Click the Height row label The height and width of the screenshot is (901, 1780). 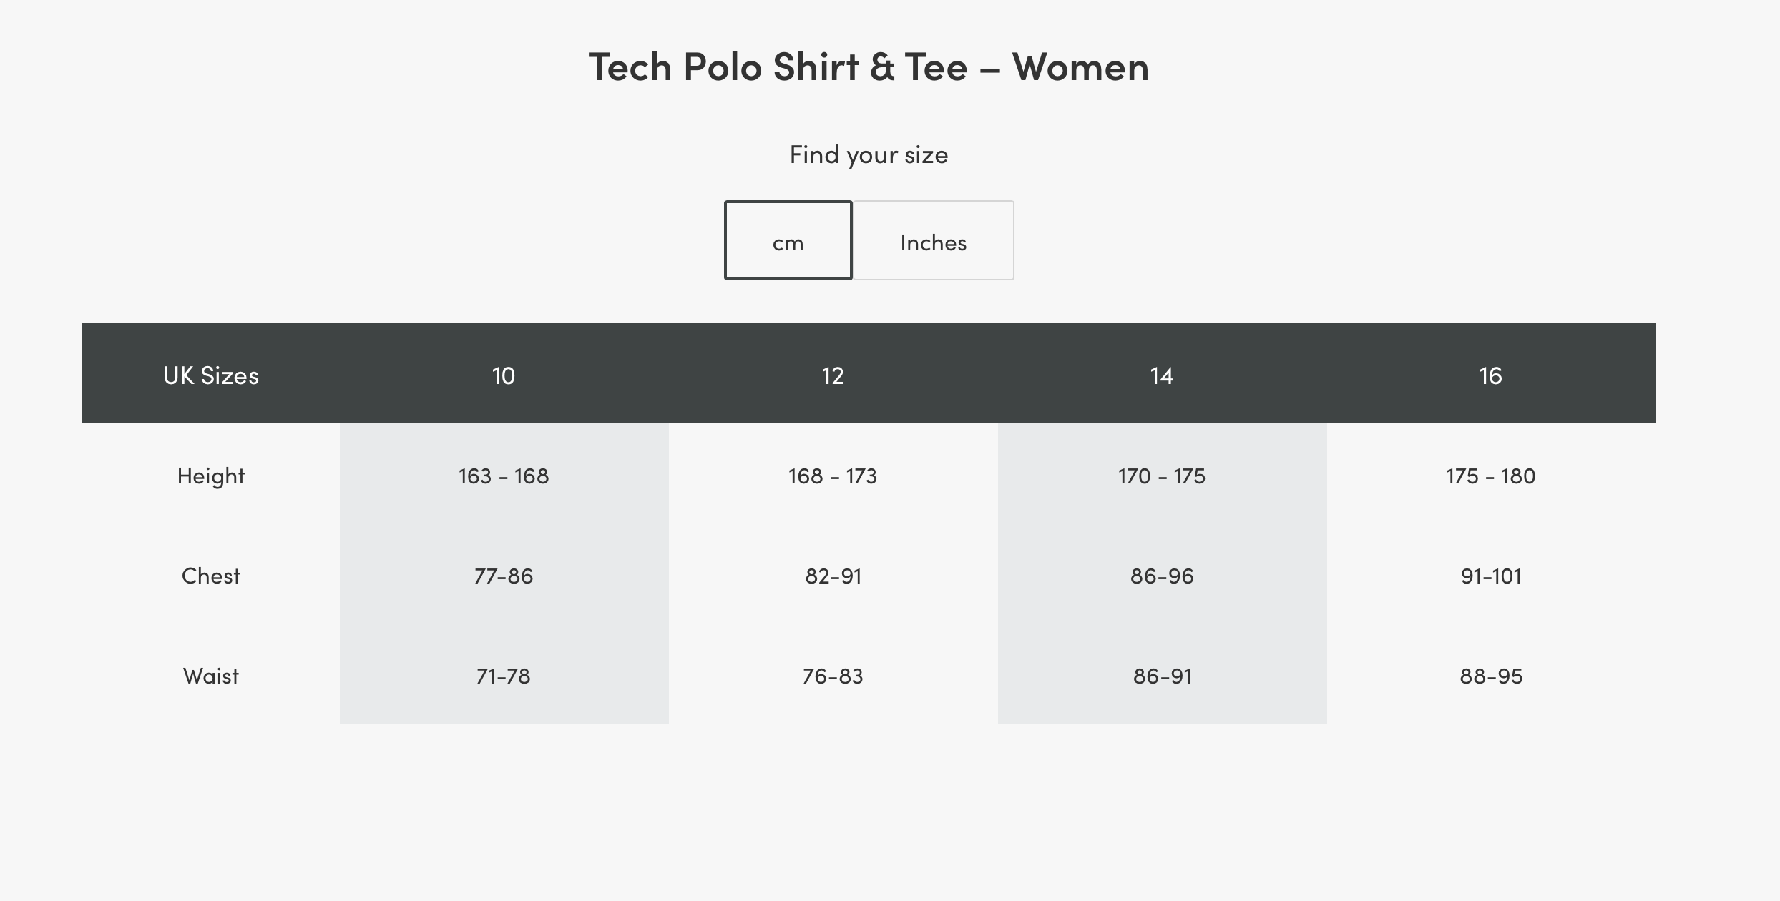211,475
